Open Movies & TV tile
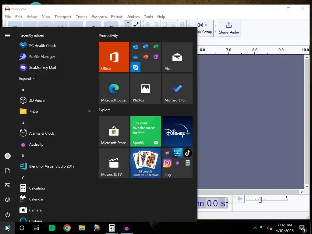312x234 pixels. [114, 163]
